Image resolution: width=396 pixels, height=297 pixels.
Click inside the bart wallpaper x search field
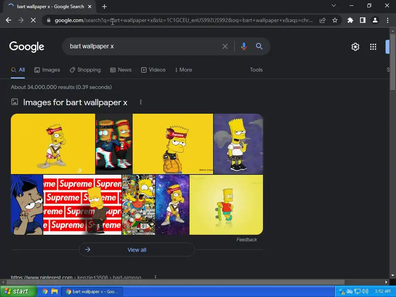(144, 46)
